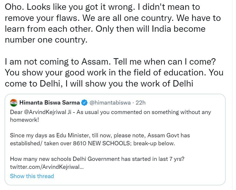
Task: Click the Indian flag profile avatar
Action: 14,102
